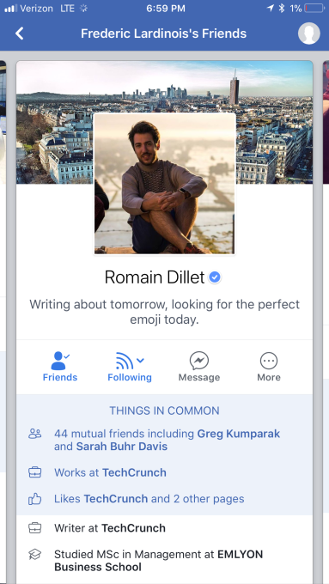Open Greg Kumparak's profile link
This screenshot has height=584, width=329.
coord(239,434)
